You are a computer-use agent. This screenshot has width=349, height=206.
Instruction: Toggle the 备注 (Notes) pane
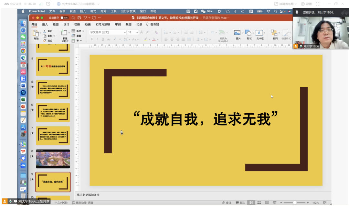click(x=227, y=202)
